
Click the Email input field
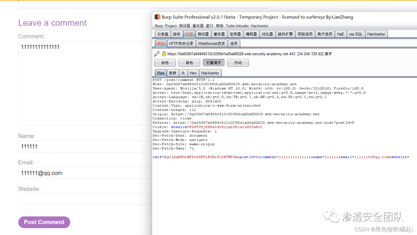pos(85,173)
